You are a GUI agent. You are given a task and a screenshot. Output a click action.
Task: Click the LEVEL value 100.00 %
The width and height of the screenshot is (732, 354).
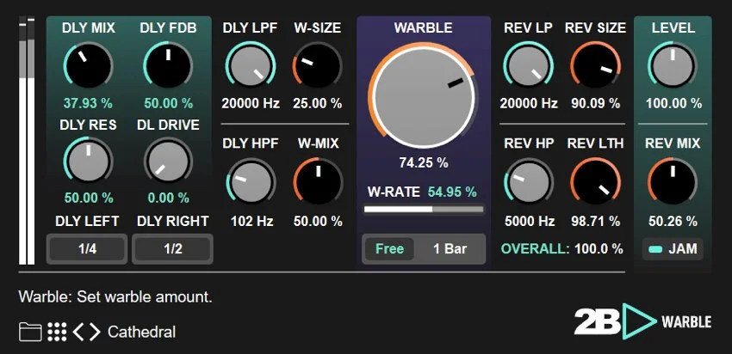click(673, 103)
